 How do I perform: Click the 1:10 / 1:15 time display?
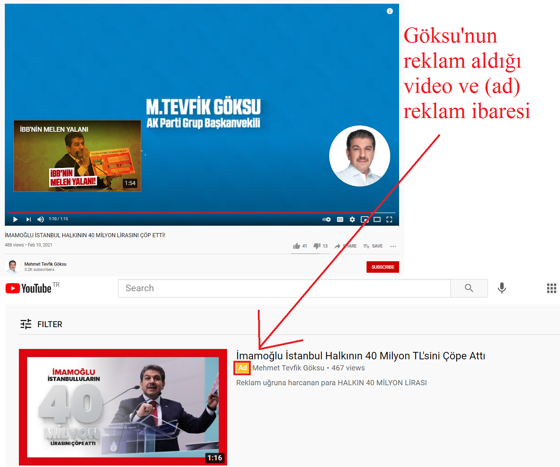point(58,219)
